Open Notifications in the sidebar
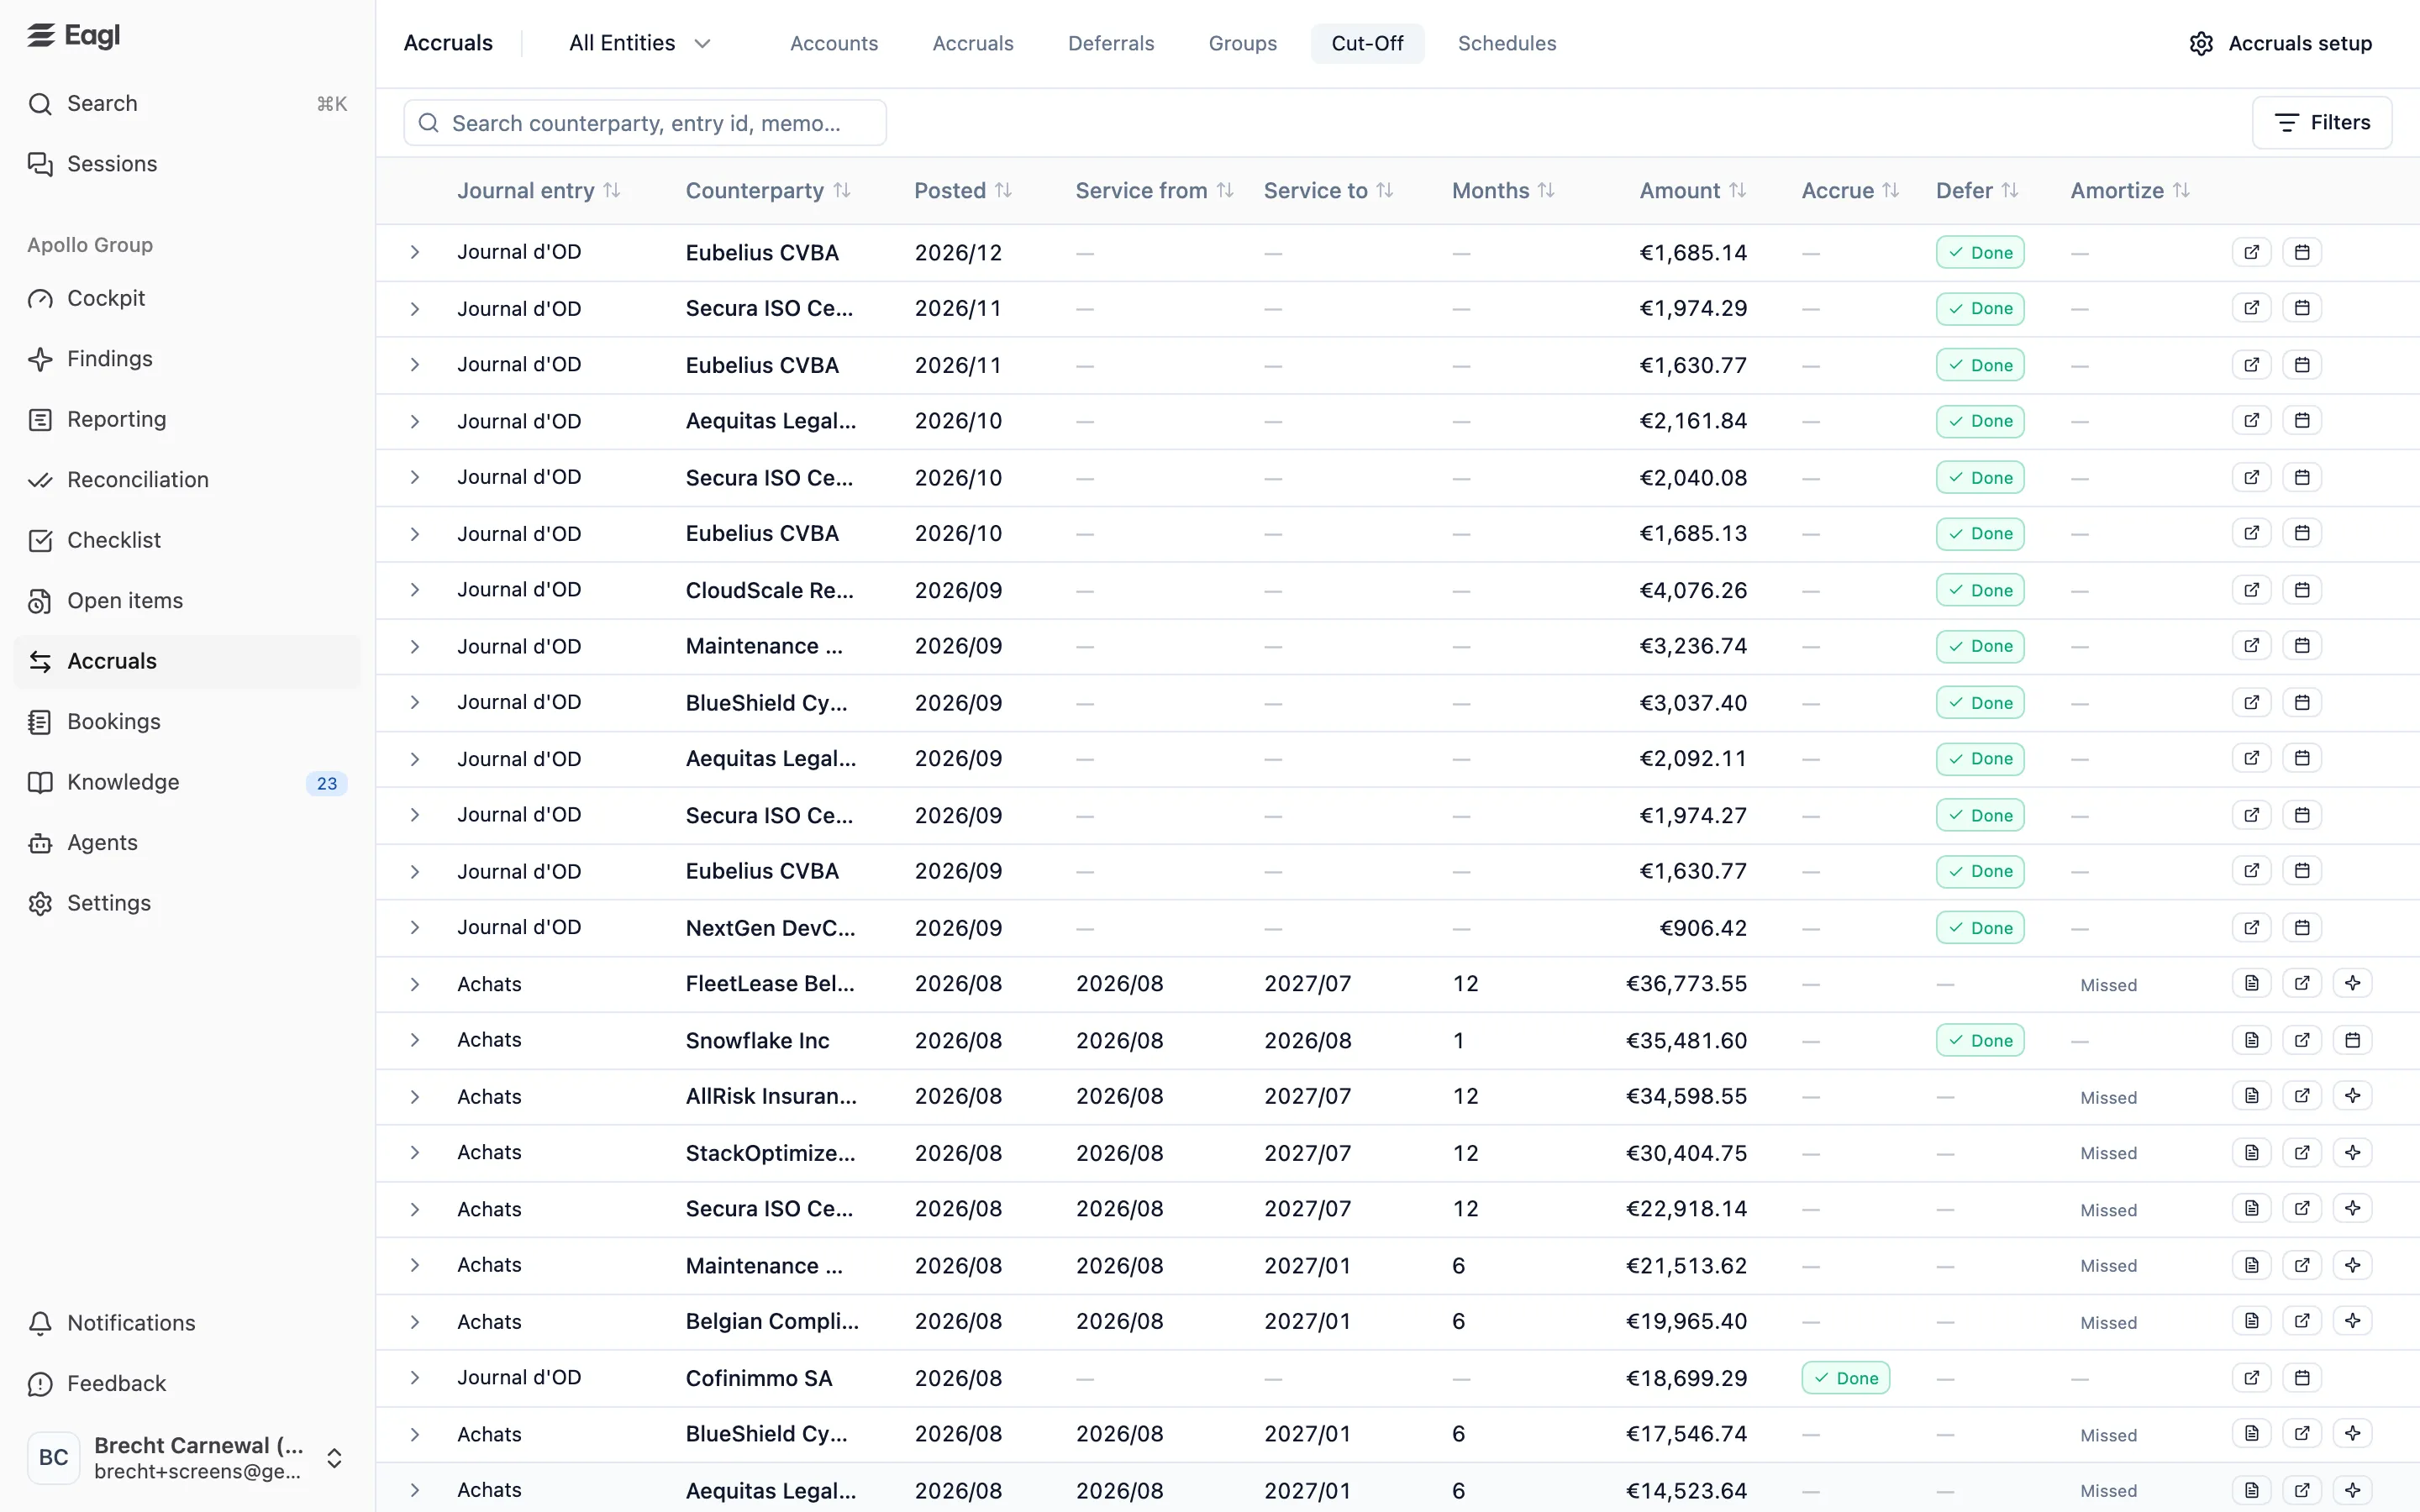This screenshot has height=1512, width=2420. coord(188,1323)
